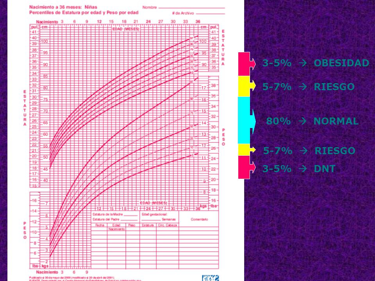
Task: Click the Fecha column header
Action: pos(100,225)
